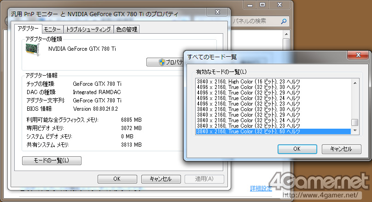372x202 pixels.
Task: Select the 色の管理 tab
Action: pos(127,29)
